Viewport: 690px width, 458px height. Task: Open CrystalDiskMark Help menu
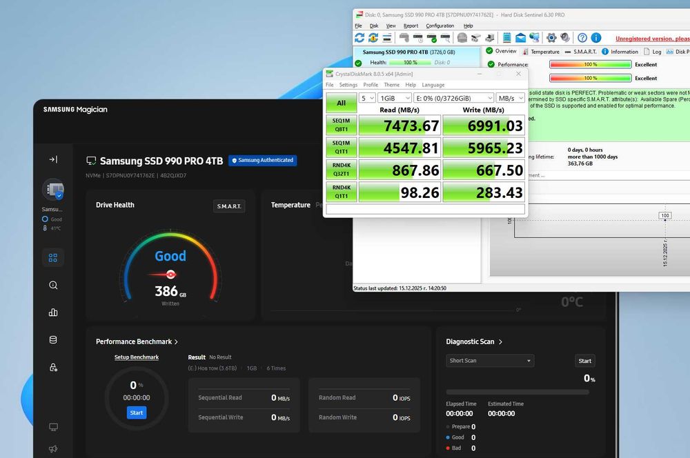(411, 85)
